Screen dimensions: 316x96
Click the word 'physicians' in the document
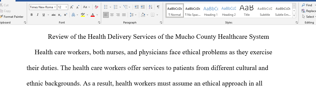[153, 52]
